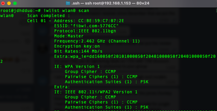Image resolution: width=217 pixels, height=111 pixels.
Task: Click the green full-screen window button
Action: click(x=15, y=3)
